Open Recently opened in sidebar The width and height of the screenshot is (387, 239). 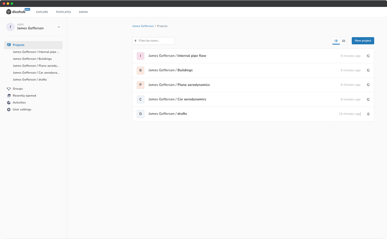pos(24,96)
